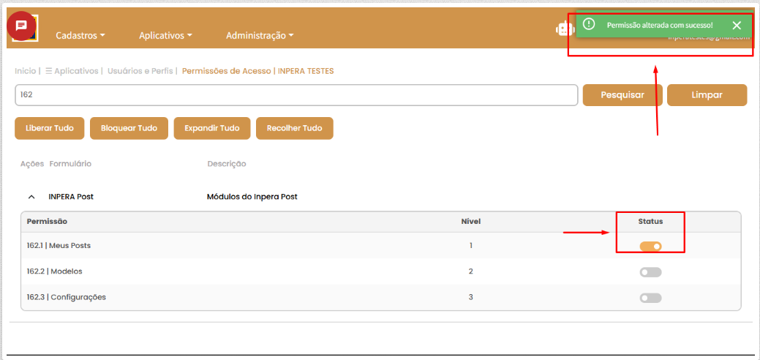The width and height of the screenshot is (760, 360).
Task: Click the Módulos do Inpera Post description
Action: point(252,197)
